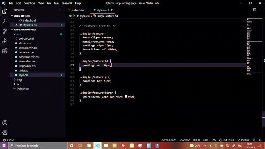
Task: Open Explorer Views and More Actions ellipsis
Action: [60, 10]
